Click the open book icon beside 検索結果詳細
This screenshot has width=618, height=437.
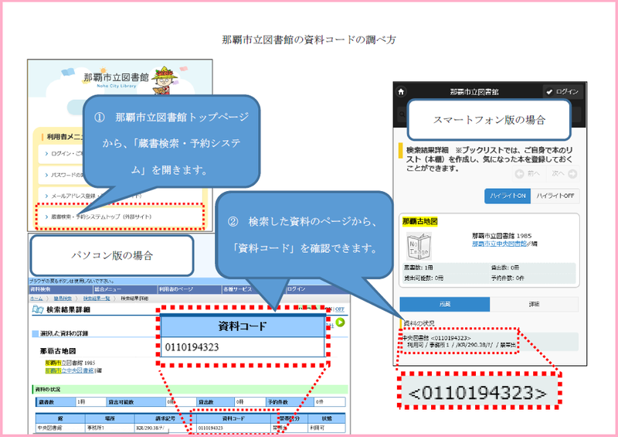pos(36,309)
